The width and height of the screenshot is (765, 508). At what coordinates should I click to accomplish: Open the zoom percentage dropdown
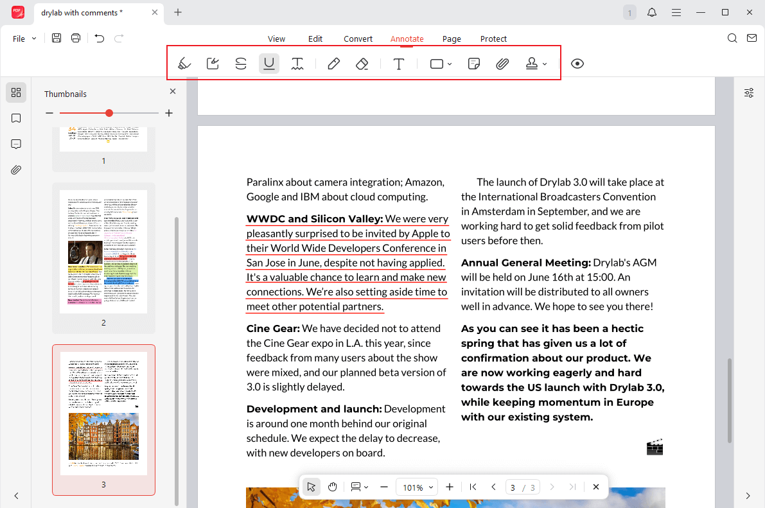(416, 487)
